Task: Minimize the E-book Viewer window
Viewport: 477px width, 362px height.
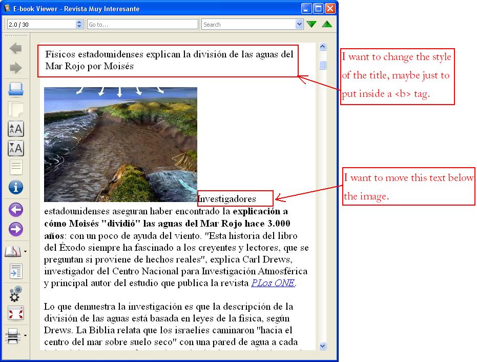Action: pos(306,9)
